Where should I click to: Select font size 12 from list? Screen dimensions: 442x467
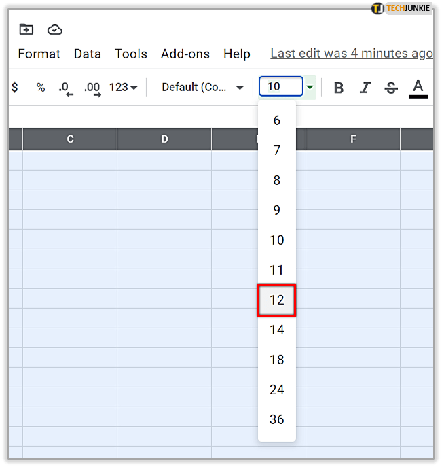pos(276,300)
